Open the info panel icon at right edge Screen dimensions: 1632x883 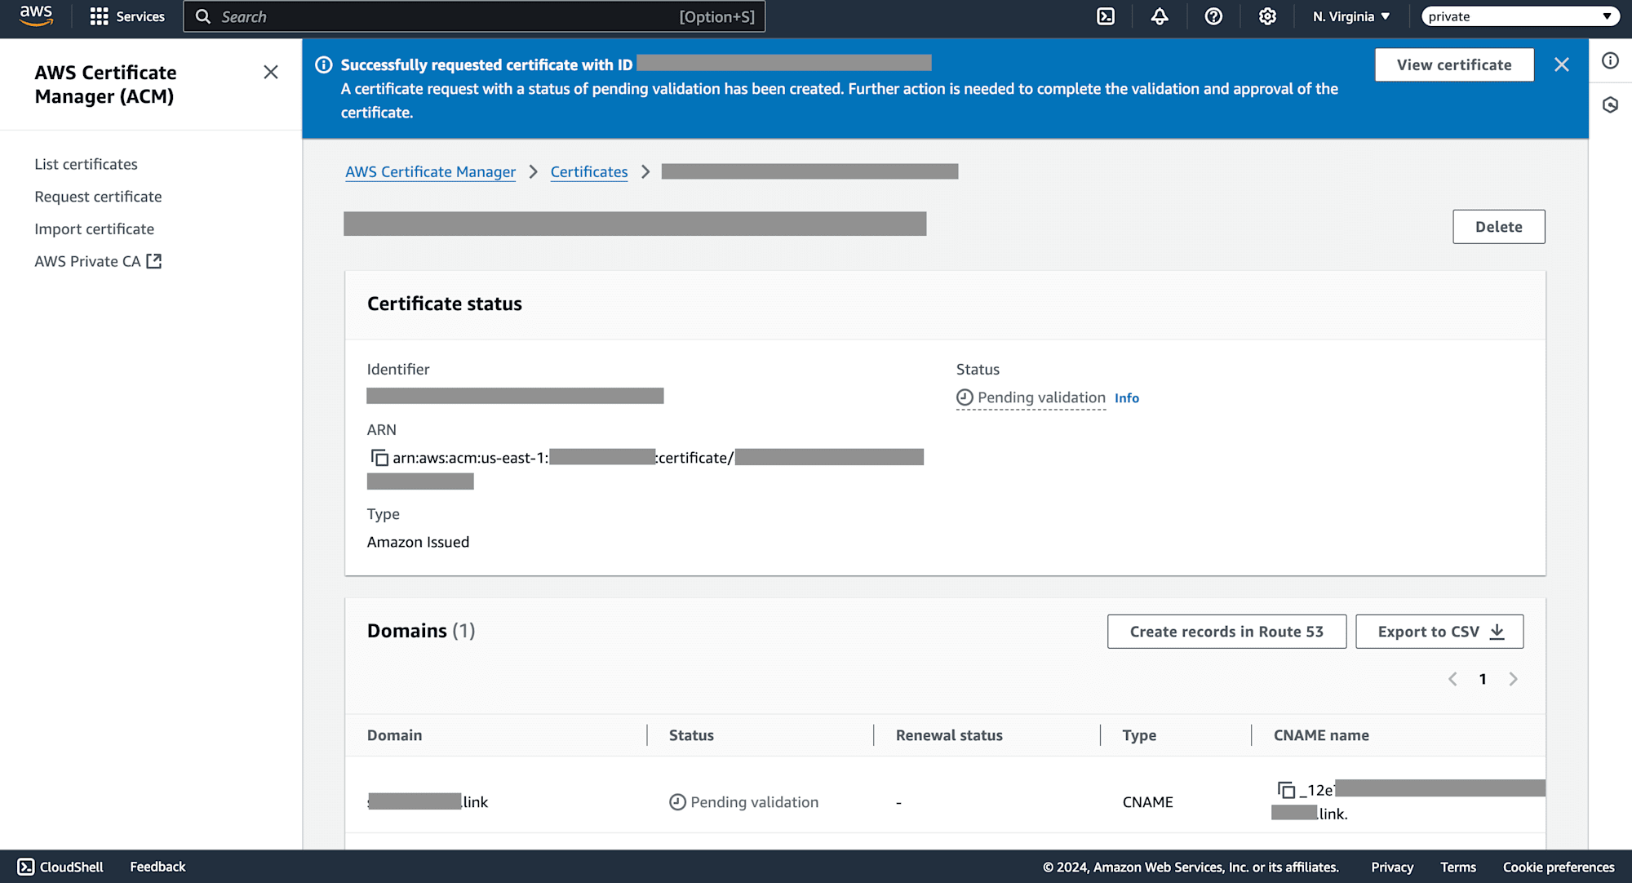1610,60
